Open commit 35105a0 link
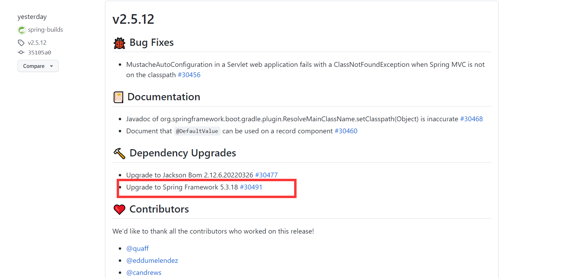This screenshot has width=580, height=278. [x=39, y=52]
